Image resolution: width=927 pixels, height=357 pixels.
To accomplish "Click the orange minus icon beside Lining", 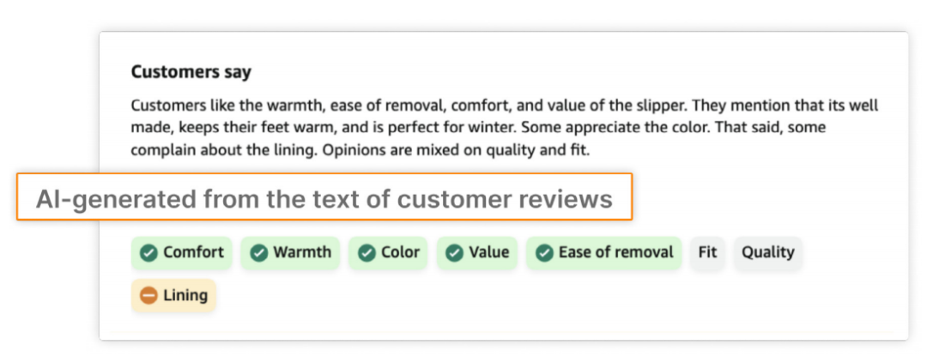I will [148, 295].
